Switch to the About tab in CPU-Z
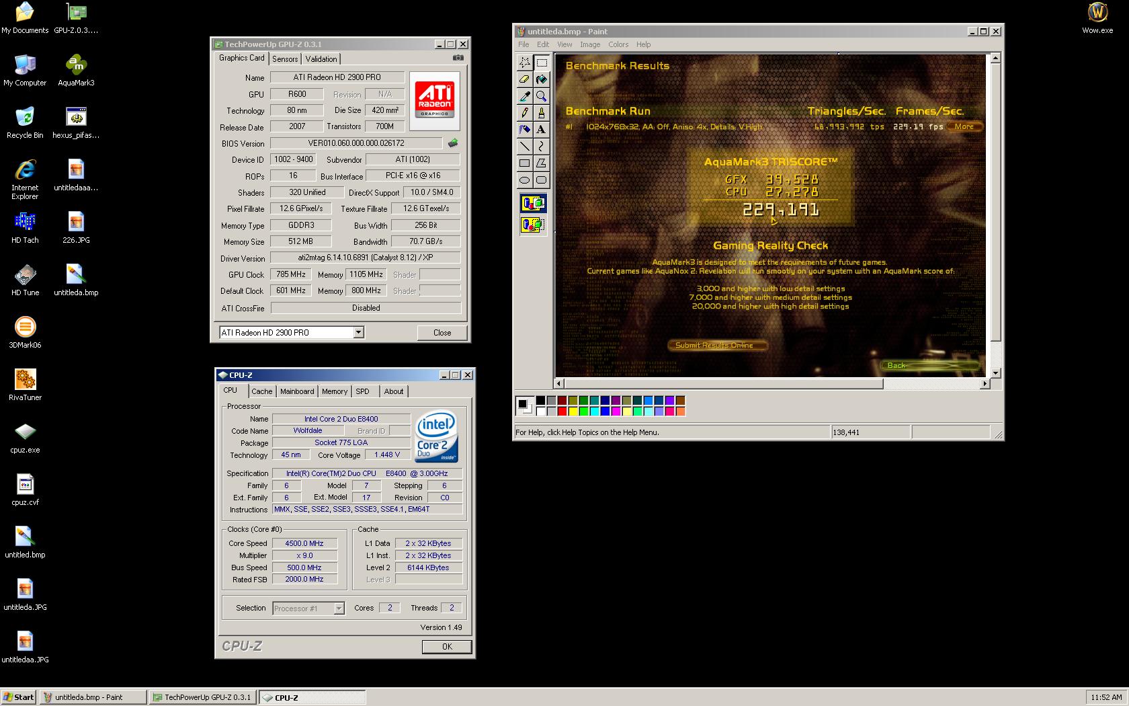This screenshot has height=706, width=1129. pyautogui.click(x=394, y=391)
